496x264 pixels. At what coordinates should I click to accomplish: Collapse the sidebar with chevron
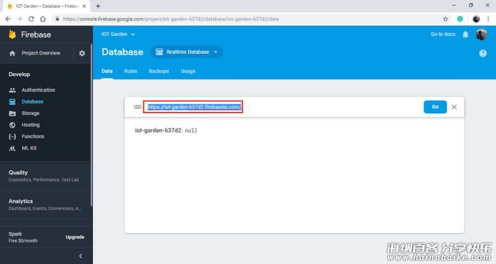(x=81, y=256)
